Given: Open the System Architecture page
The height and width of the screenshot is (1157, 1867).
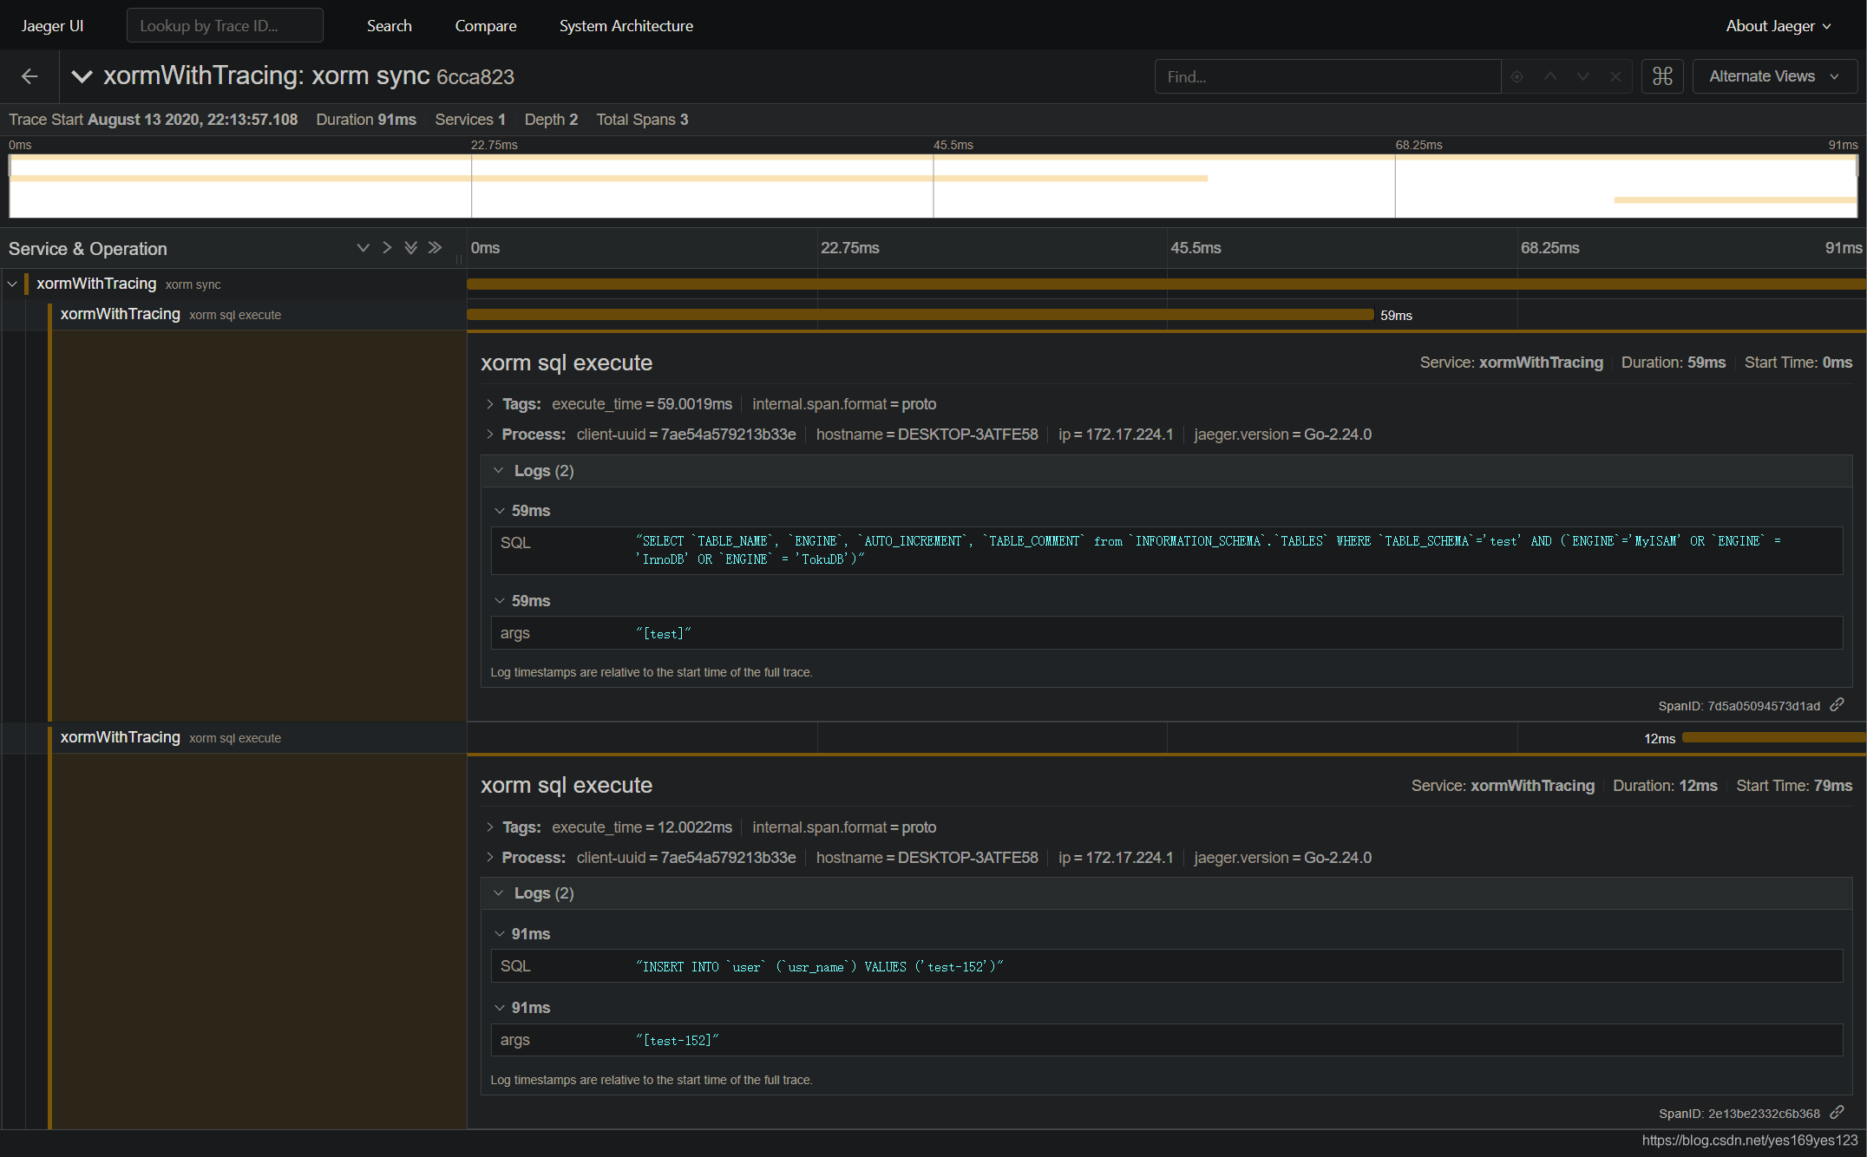Looking at the screenshot, I should point(626,26).
